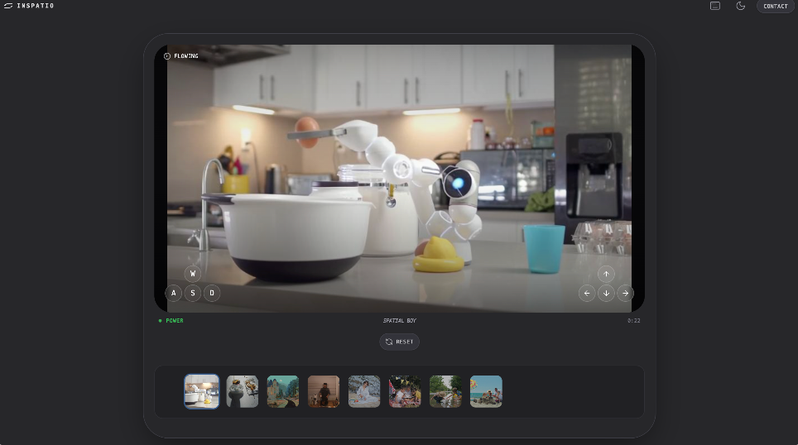Select the kitchen robot scene thumbnail

tap(202, 391)
